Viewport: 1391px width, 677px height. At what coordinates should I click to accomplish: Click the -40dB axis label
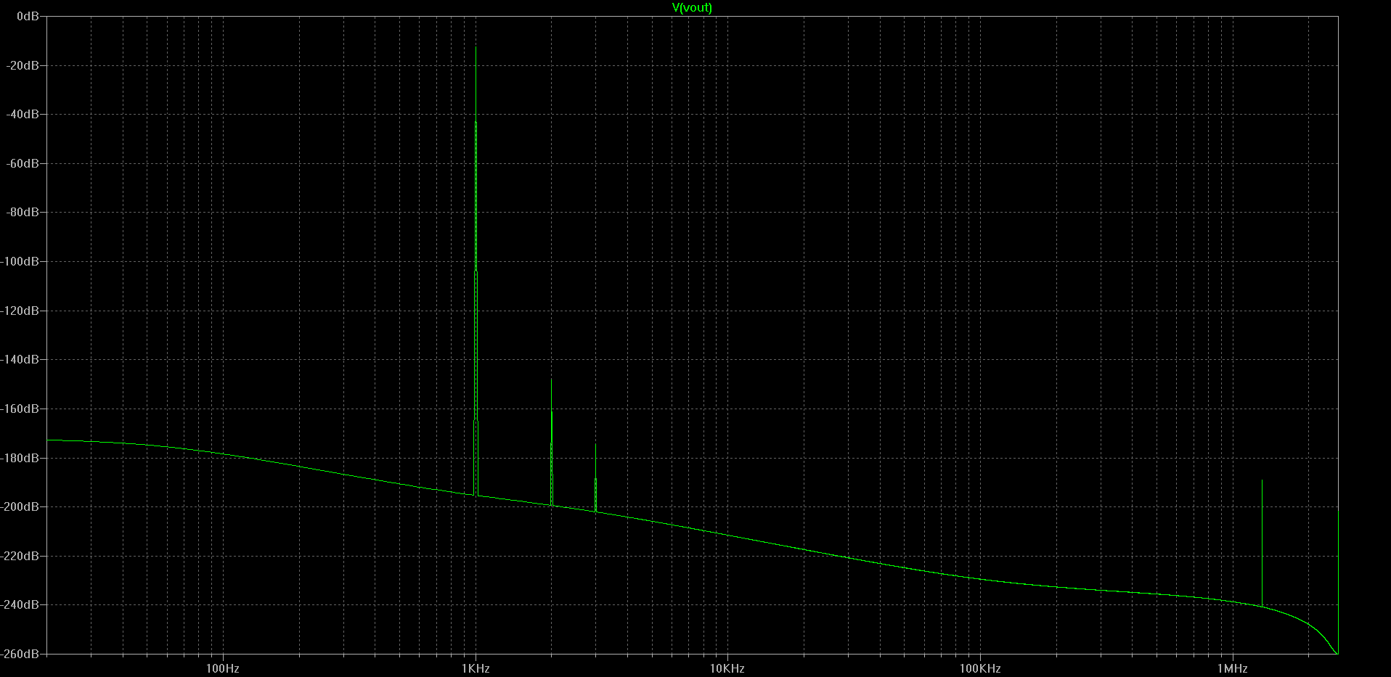coord(23,114)
